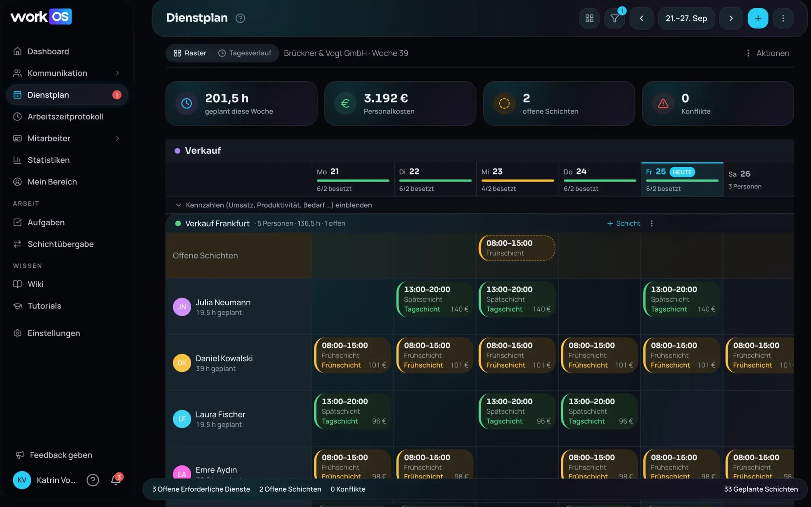The image size is (811, 507).
Task: Open the Wiki link
Action: tap(67, 284)
